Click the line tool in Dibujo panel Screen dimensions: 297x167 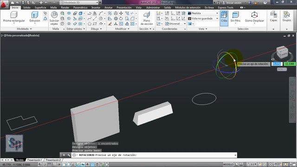95,19
